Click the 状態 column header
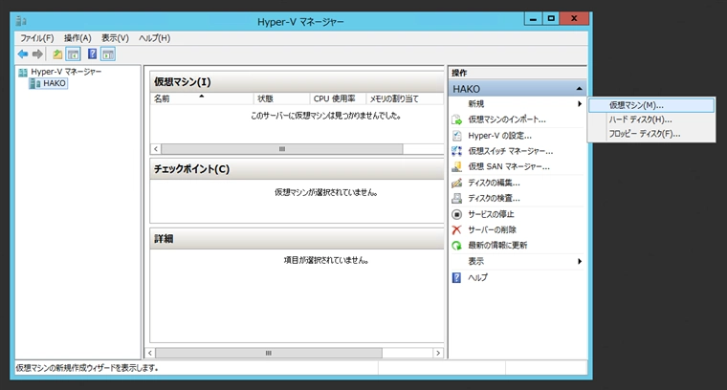 coord(281,98)
